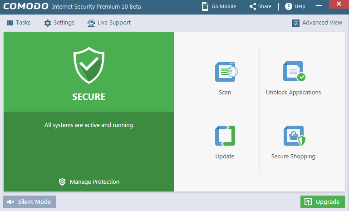Screen dimensions: 349x211
Task: Open the Go Mobile link
Action: pos(224,6)
